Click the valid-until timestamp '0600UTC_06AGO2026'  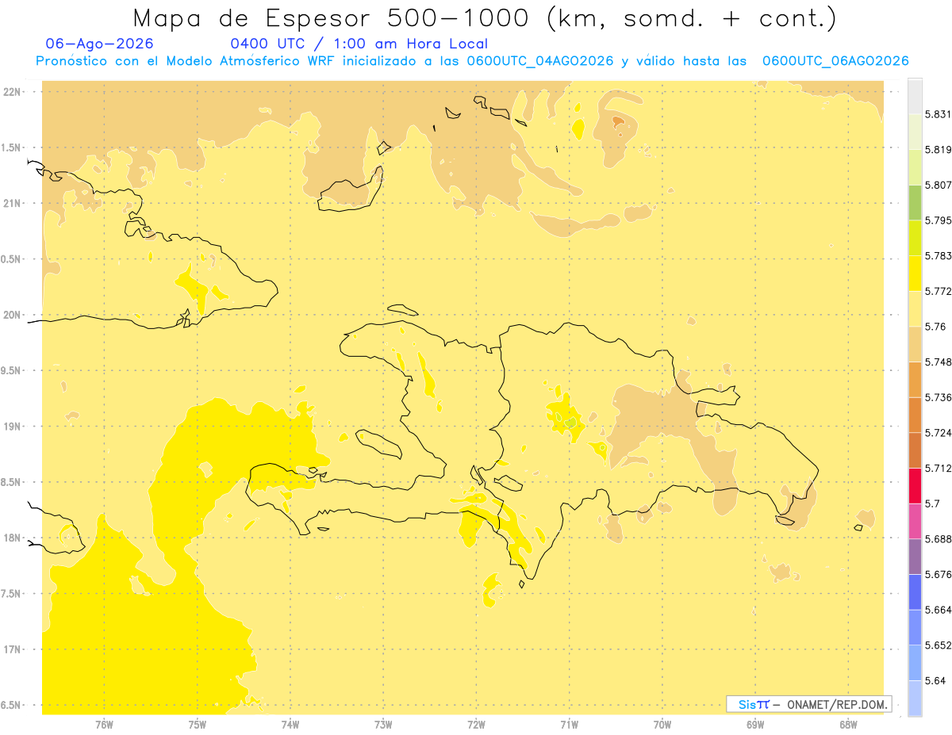click(x=835, y=61)
